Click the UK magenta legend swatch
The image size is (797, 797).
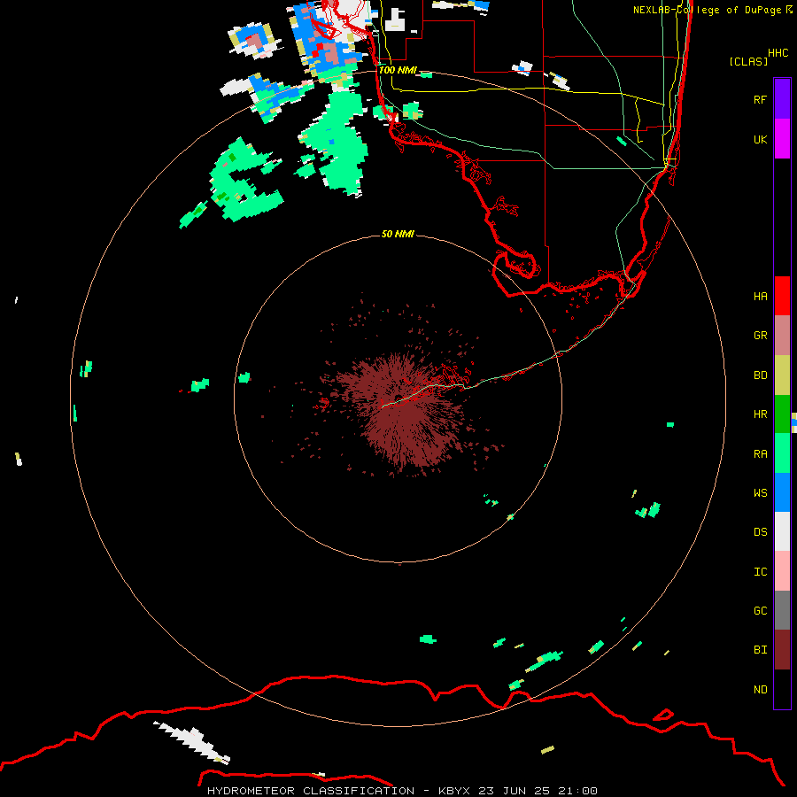pos(782,139)
